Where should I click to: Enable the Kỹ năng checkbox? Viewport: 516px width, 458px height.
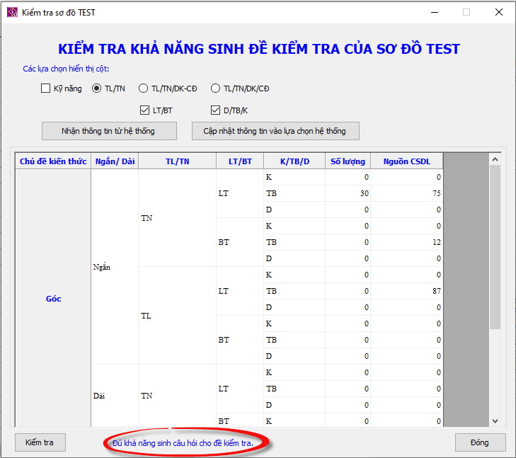coord(46,88)
